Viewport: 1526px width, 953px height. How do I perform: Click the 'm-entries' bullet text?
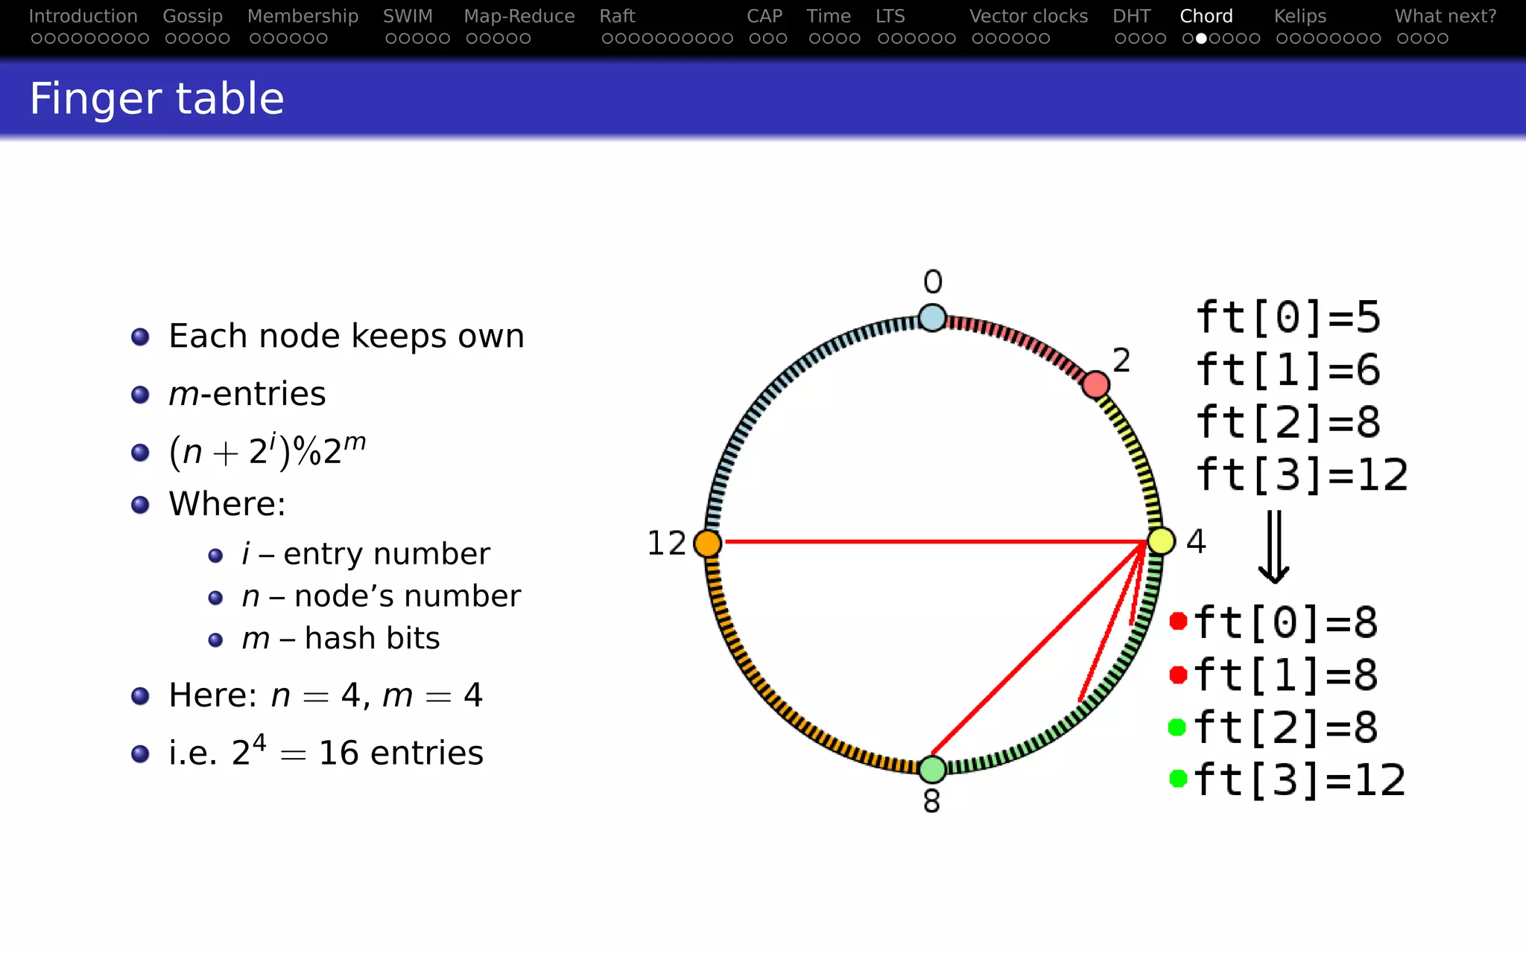247,394
